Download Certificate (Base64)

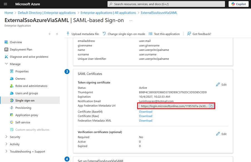coord(145,112)
